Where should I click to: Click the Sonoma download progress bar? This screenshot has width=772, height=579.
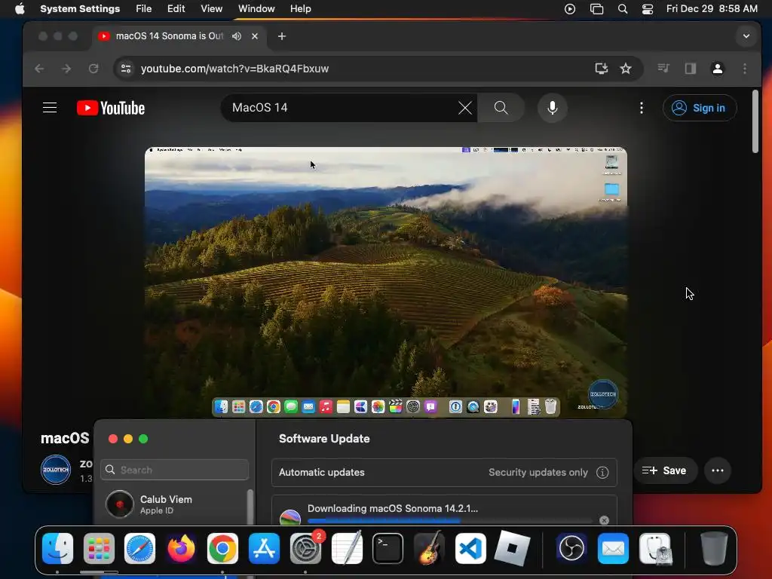click(x=449, y=520)
